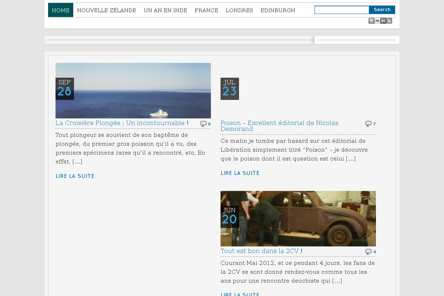Screen dimensions: 444x296
Task: Open the Nouvelle Zélande menu
Action: (x=107, y=10)
